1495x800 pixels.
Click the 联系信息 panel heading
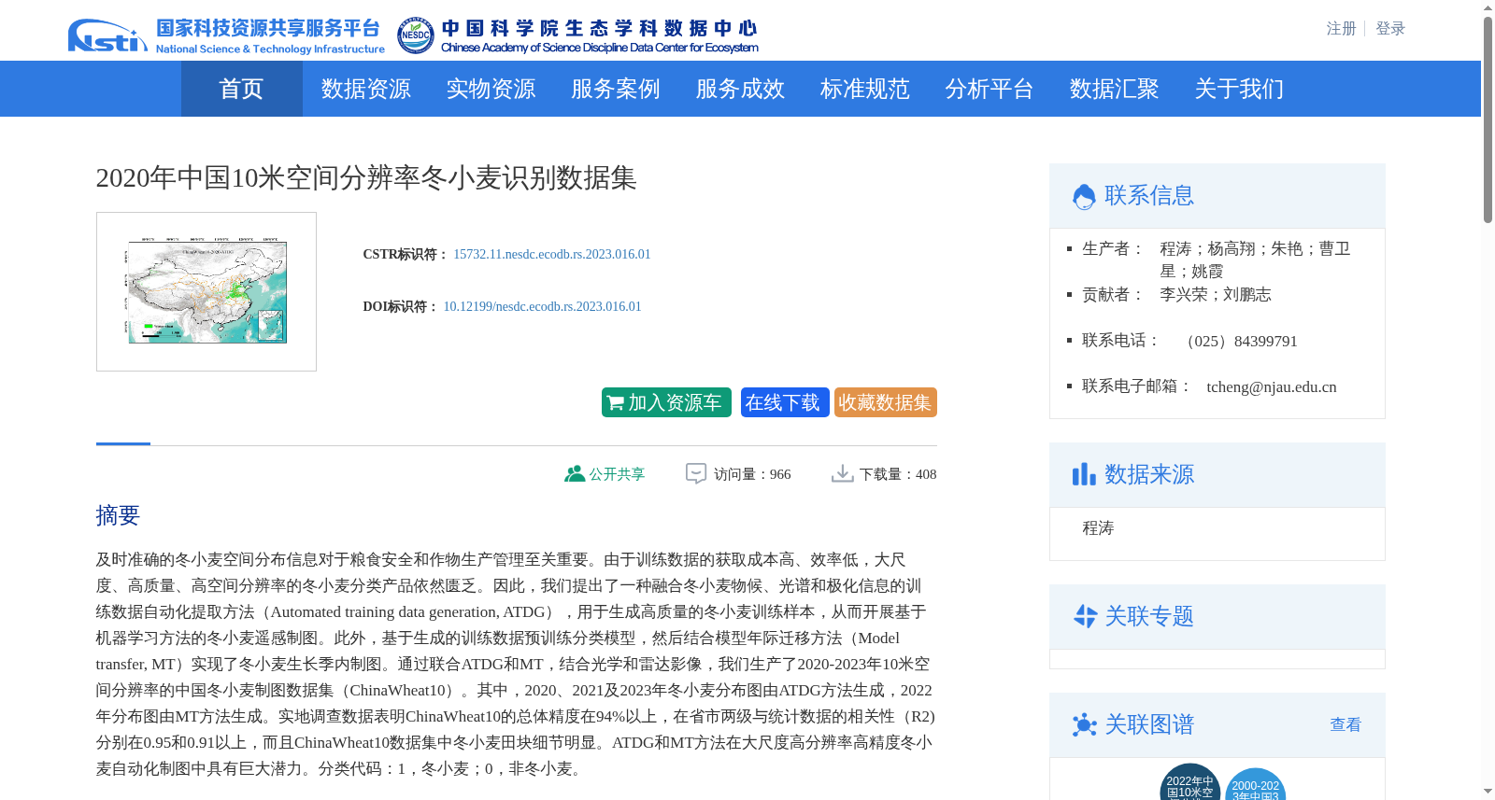1149,196
